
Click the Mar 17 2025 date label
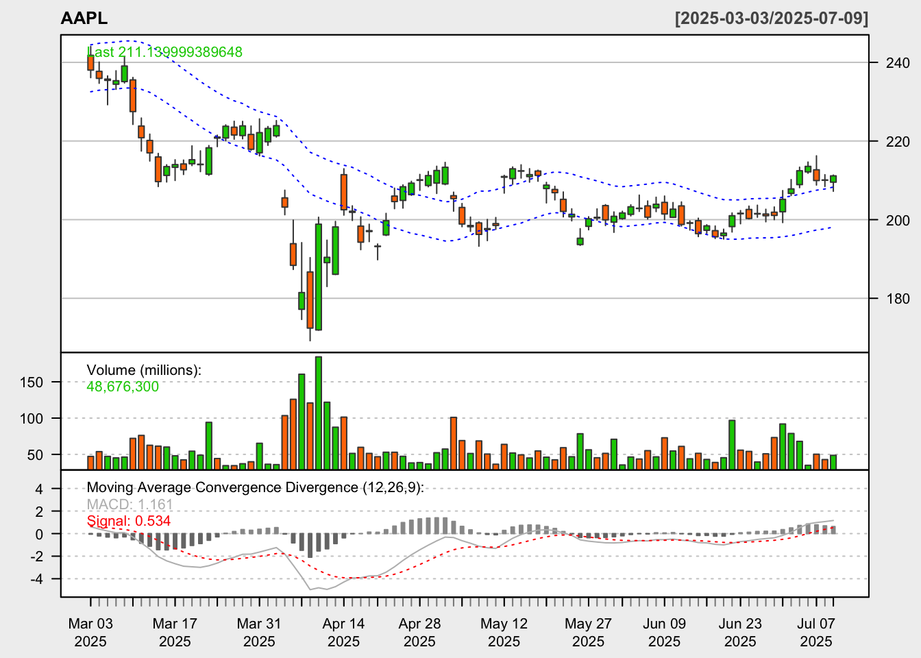(x=175, y=633)
